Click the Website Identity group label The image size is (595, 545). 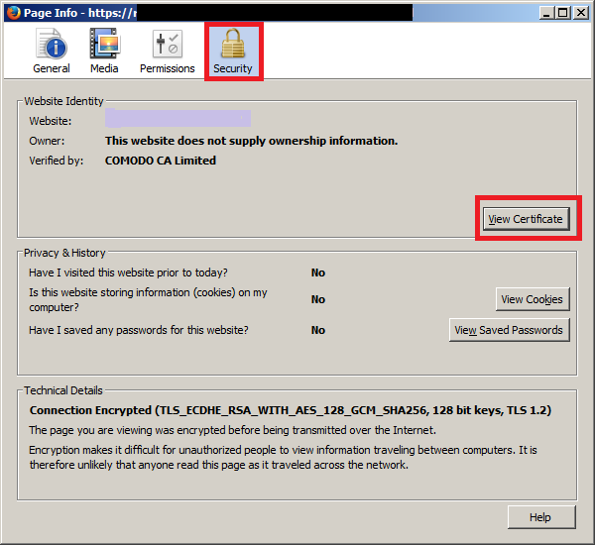pyautogui.click(x=63, y=101)
